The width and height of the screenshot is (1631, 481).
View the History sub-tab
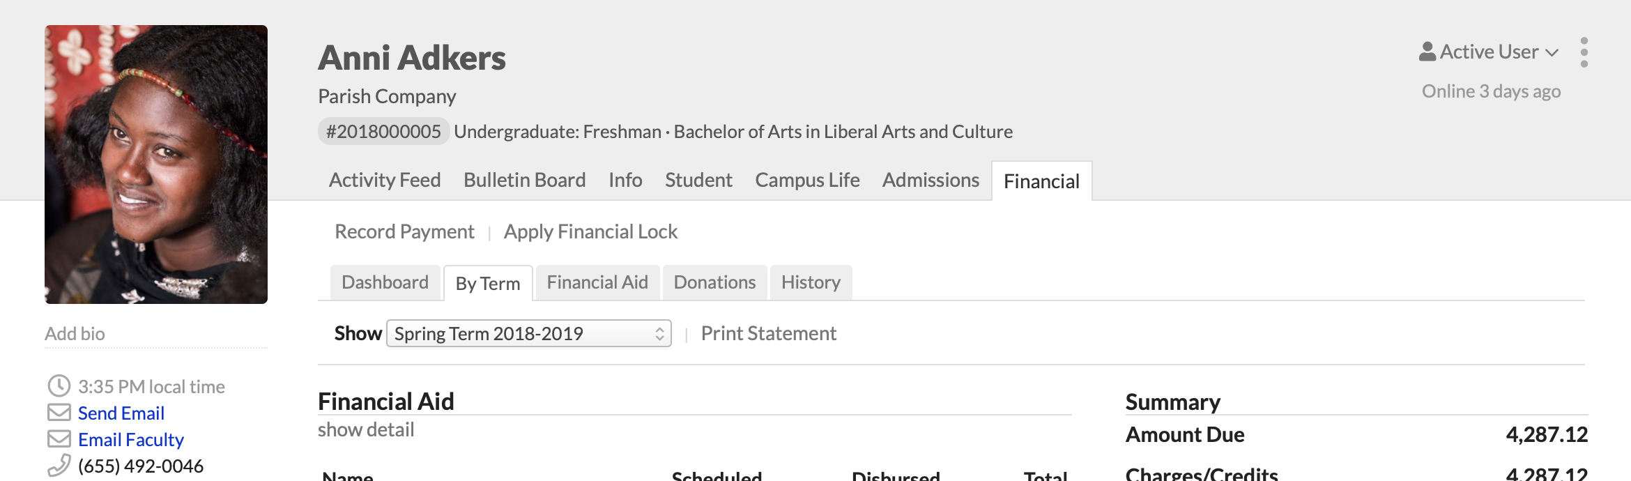tap(811, 282)
